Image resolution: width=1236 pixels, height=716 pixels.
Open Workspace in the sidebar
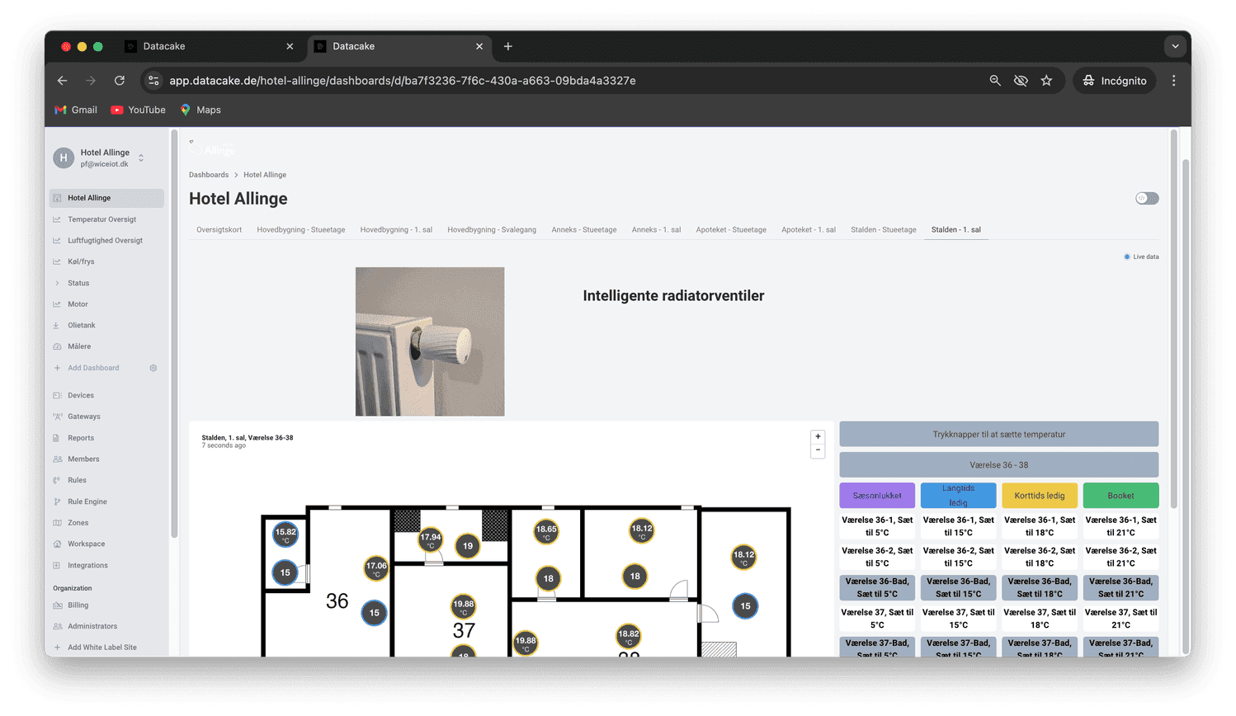(86, 544)
